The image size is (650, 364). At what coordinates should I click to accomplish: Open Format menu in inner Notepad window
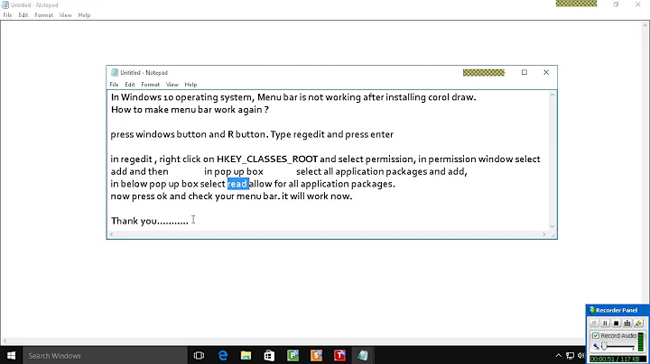point(150,85)
